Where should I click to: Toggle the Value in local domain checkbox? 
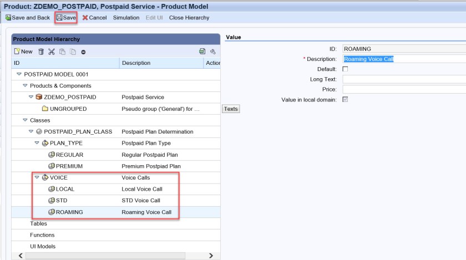pos(345,99)
